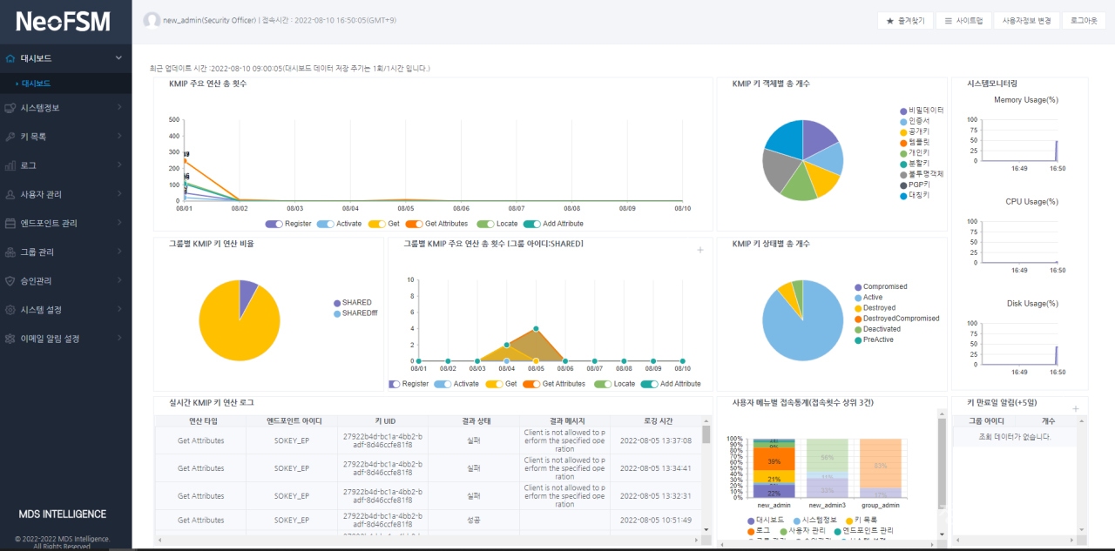Click the plus icon on 키 만료일 알림 panel
Screen dimensions: 1115x551
click(x=1076, y=408)
